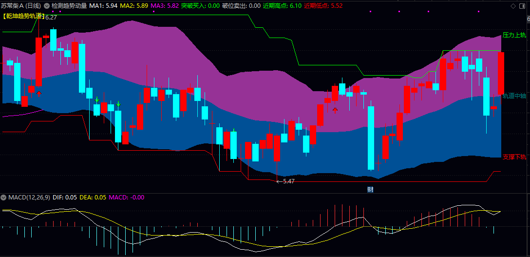Screen dimensions: 530x257
Task: Click the MA1: 5.94 legend value
Action: pos(103,6)
